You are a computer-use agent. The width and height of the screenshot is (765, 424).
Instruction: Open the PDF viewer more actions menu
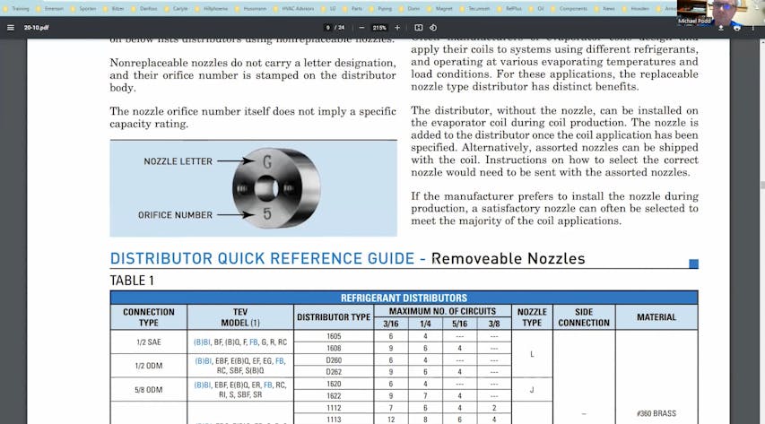[x=753, y=28]
